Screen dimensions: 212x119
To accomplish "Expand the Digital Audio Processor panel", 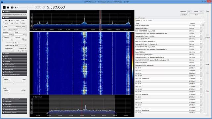I will (x=14, y=99).
